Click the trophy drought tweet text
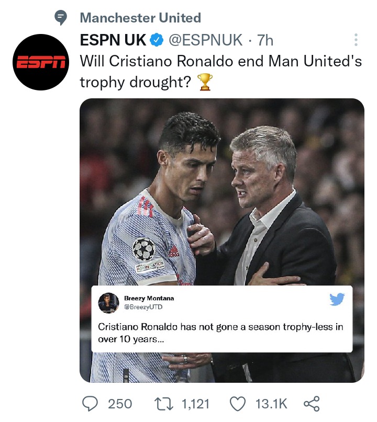Image resolution: width=377 pixels, height=422 pixels. pyautogui.click(x=221, y=72)
